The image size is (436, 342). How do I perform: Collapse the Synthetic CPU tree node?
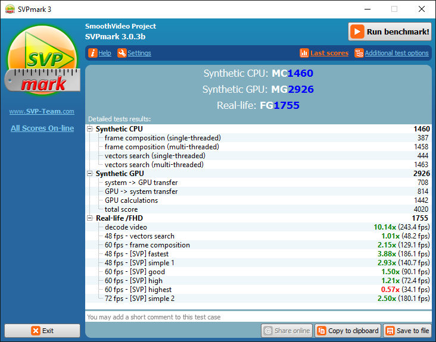click(89, 129)
